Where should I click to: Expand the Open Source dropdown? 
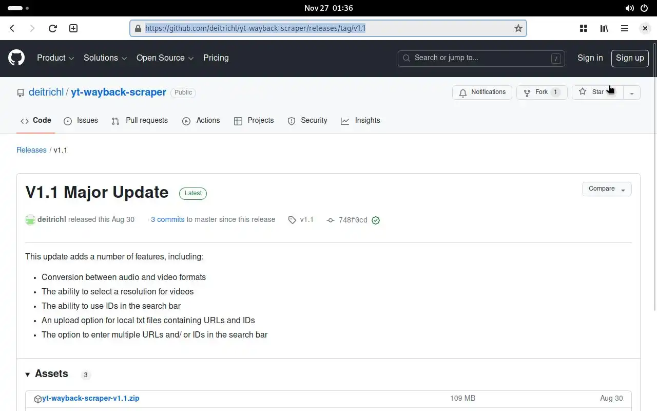(x=165, y=58)
